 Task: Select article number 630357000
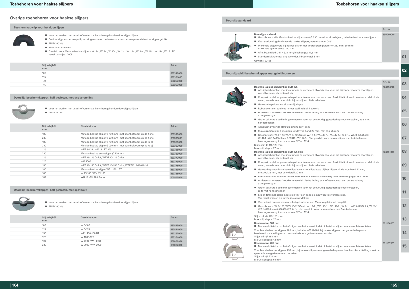click(x=176, y=145)
